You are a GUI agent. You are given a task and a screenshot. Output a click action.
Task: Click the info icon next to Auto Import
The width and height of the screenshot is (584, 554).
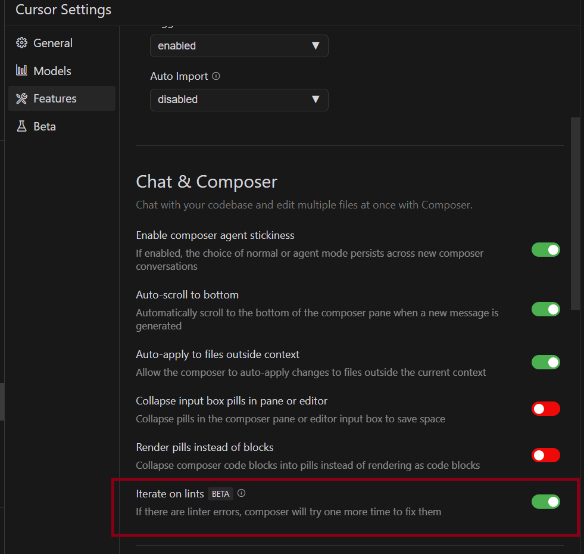point(216,76)
